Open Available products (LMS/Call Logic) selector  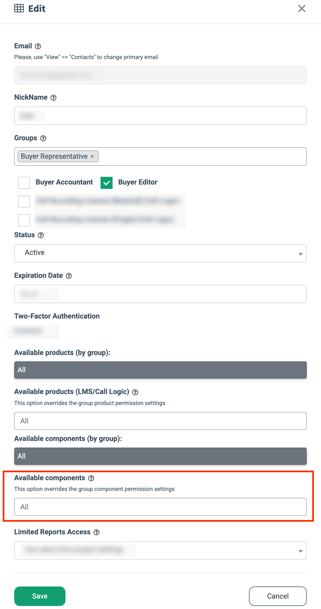[160, 421]
